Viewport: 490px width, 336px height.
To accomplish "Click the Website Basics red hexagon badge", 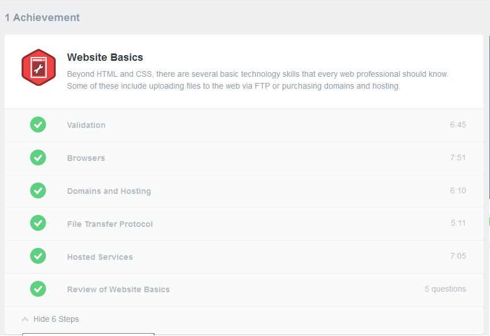I will [39, 67].
